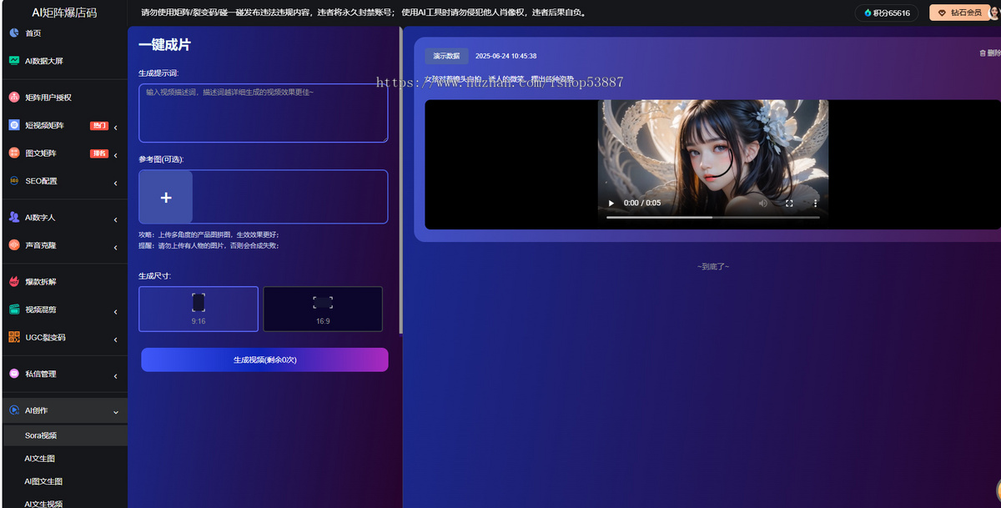Click the middle panel vertical scrollbar
The image size is (1001, 508).
[x=401, y=179]
